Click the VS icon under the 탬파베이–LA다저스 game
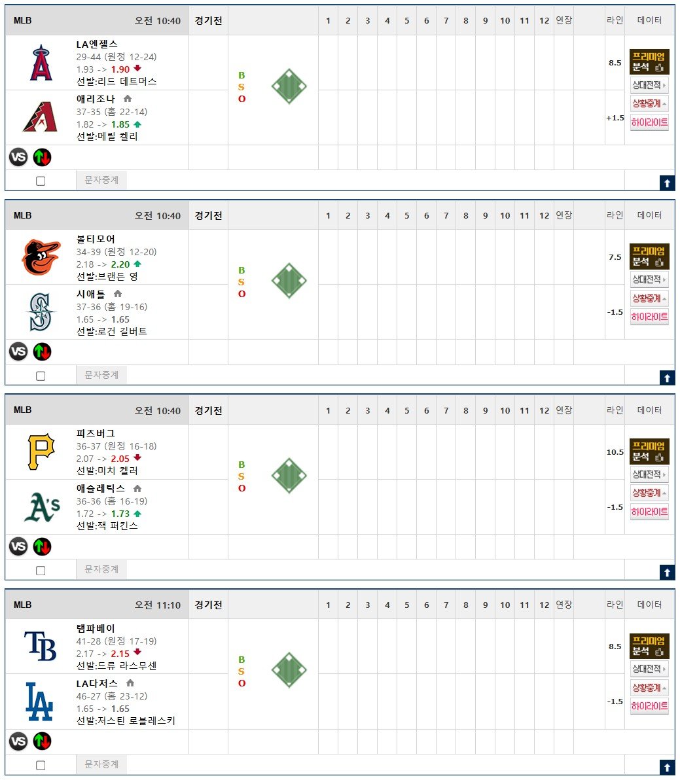 tap(18, 741)
